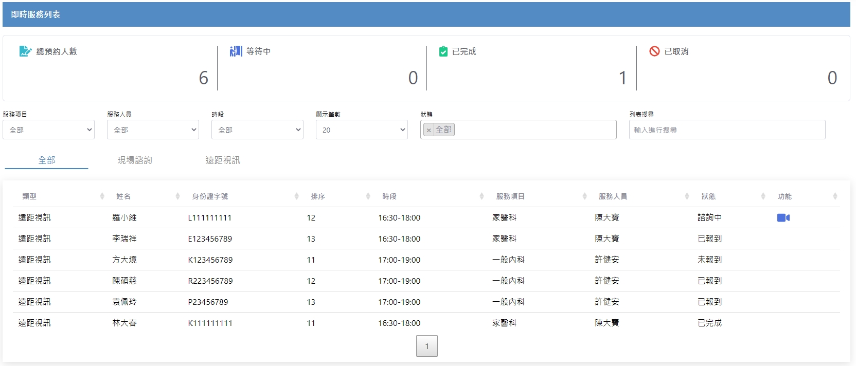Click 陳大寶 in 林大春's row
The image size is (856, 366).
tap(607, 323)
